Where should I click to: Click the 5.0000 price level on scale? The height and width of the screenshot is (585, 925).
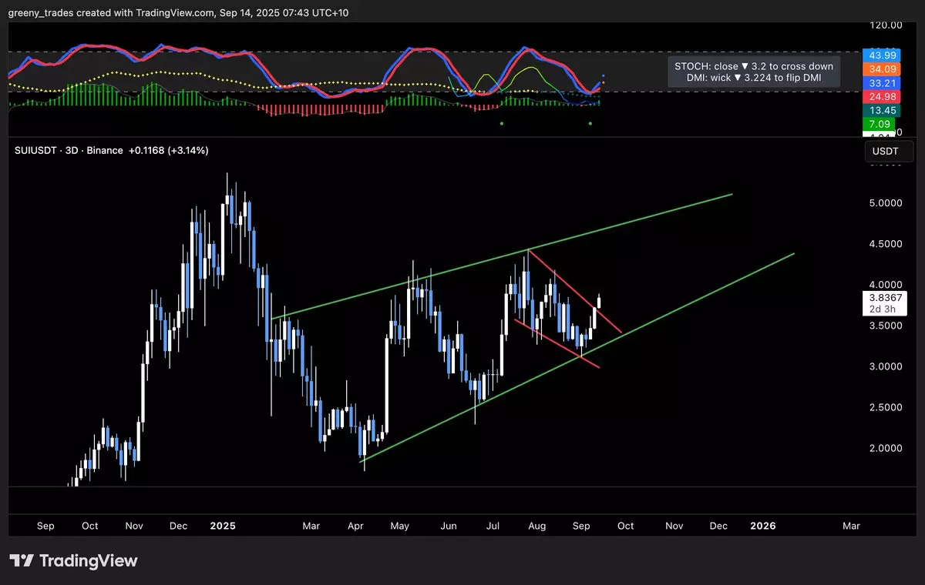pos(885,203)
